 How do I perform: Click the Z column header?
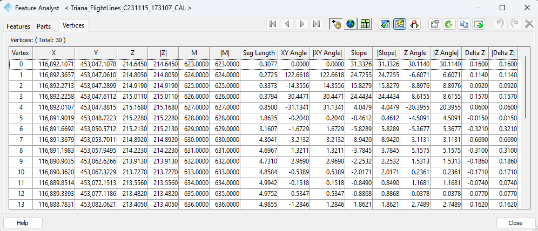(132, 53)
